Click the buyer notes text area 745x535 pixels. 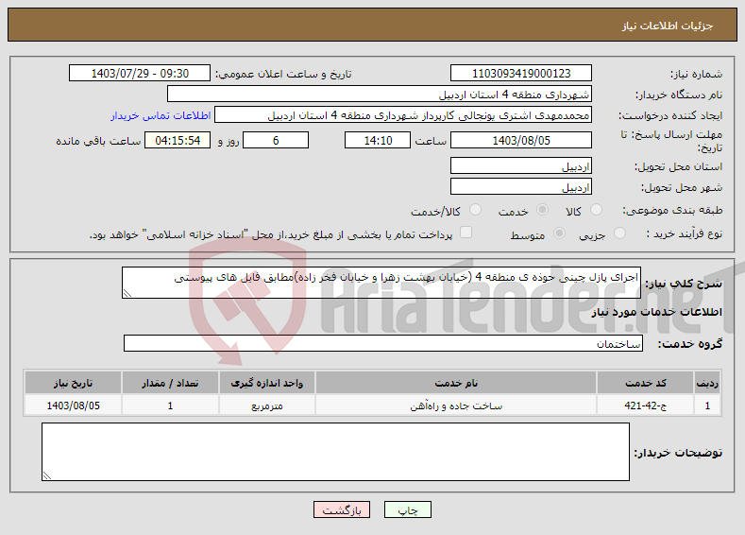(335, 452)
